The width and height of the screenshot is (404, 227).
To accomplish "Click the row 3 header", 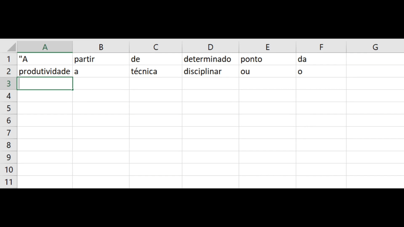I will click(x=9, y=84).
